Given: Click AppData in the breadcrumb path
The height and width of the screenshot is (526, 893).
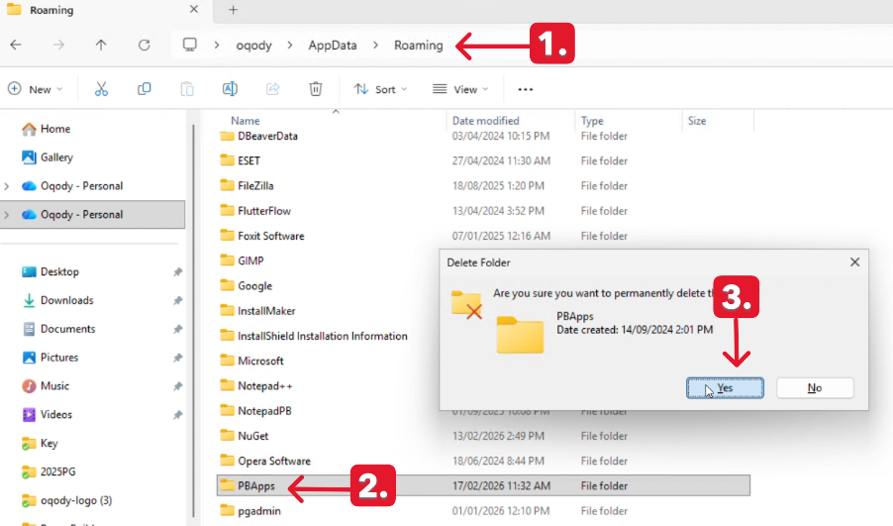Looking at the screenshot, I should click(x=333, y=46).
